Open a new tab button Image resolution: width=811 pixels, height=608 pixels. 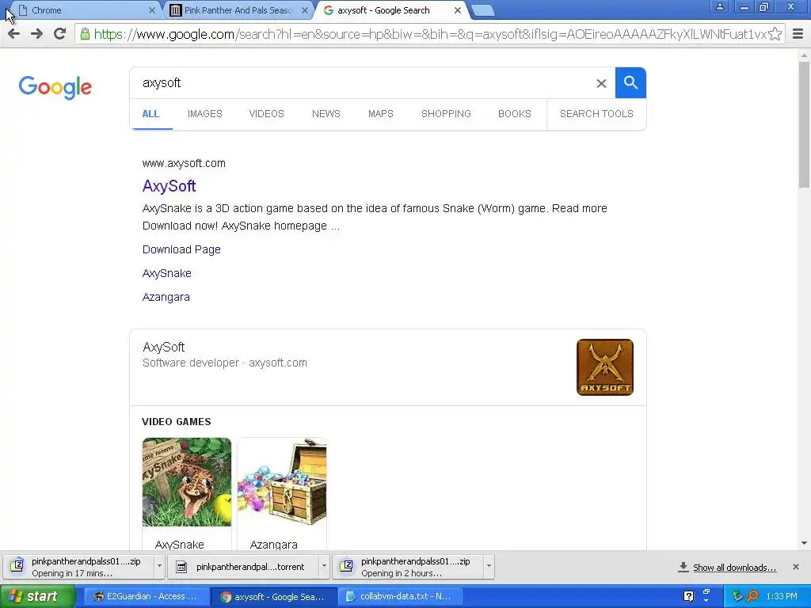[x=483, y=10]
